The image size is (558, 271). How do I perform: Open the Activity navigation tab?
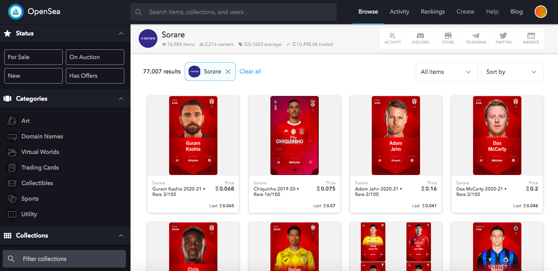click(399, 12)
